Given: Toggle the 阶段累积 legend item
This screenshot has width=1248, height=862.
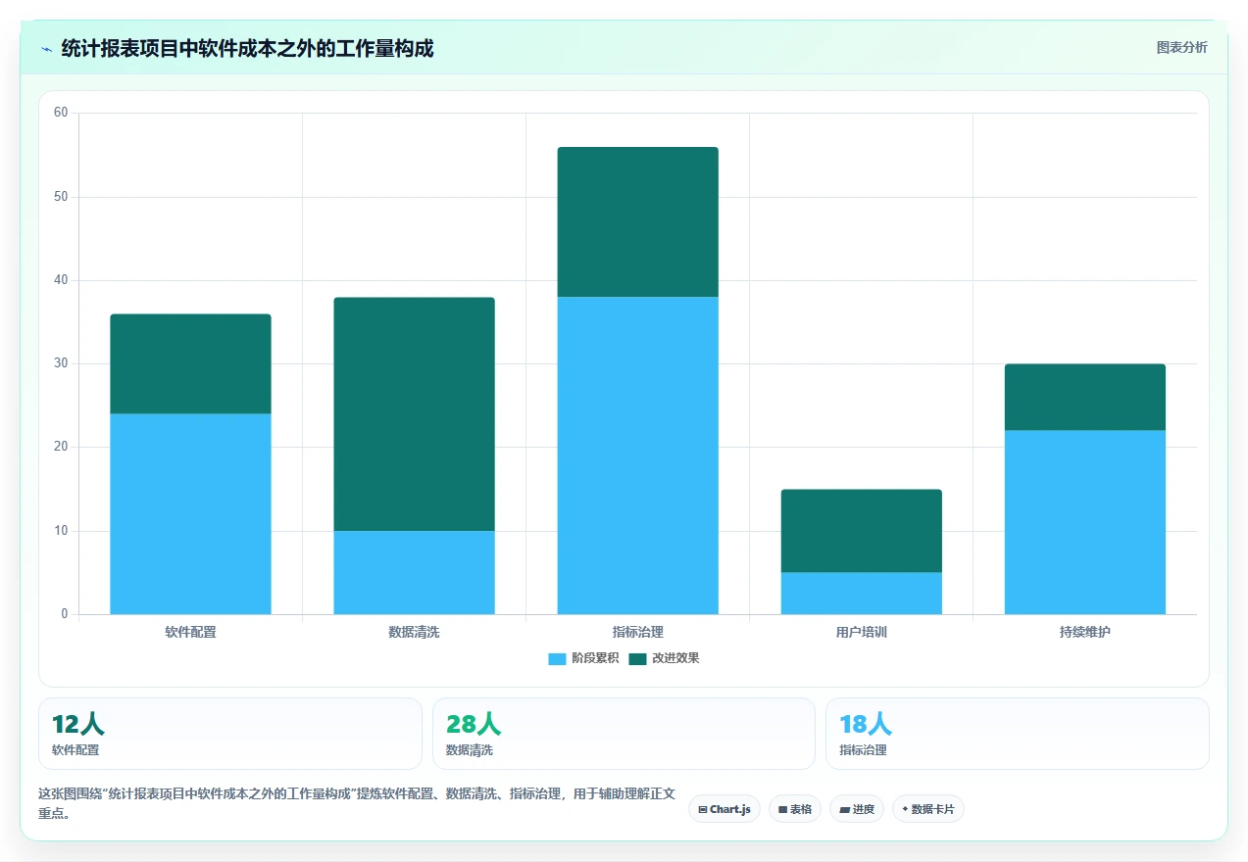Looking at the screenshot, I should click(583, 658).
